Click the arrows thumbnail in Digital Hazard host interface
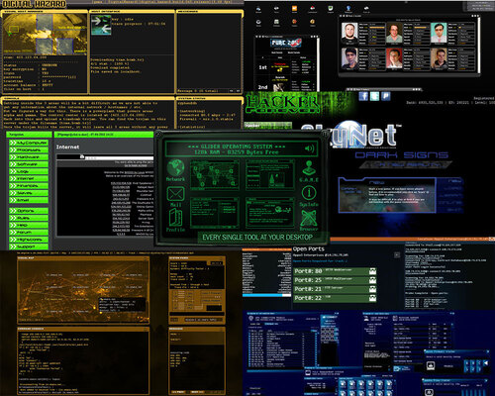Image resolution: width=495 pixels, height=396 pixels. [x=101, y=25]
